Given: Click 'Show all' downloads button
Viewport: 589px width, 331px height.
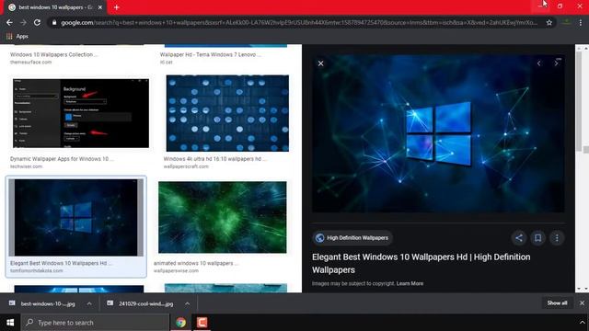Looking at the screenshot, I should (x=557, y=302).
